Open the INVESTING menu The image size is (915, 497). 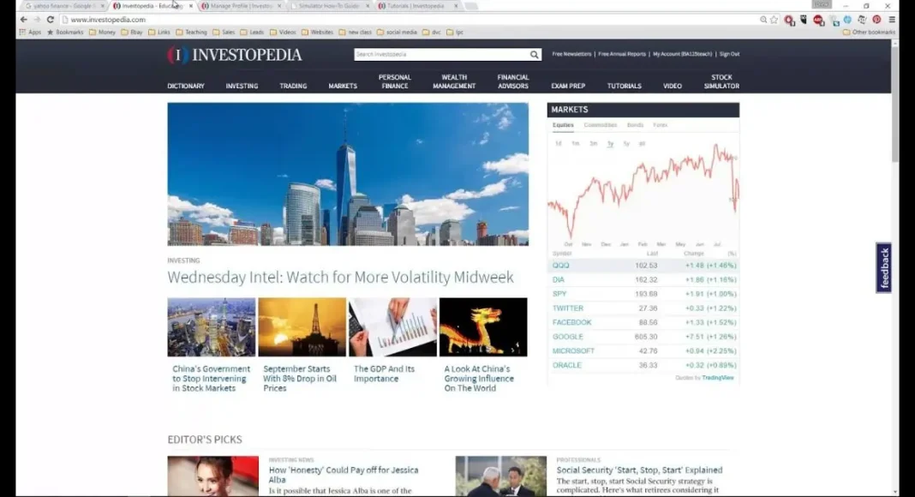pos(242,86)
